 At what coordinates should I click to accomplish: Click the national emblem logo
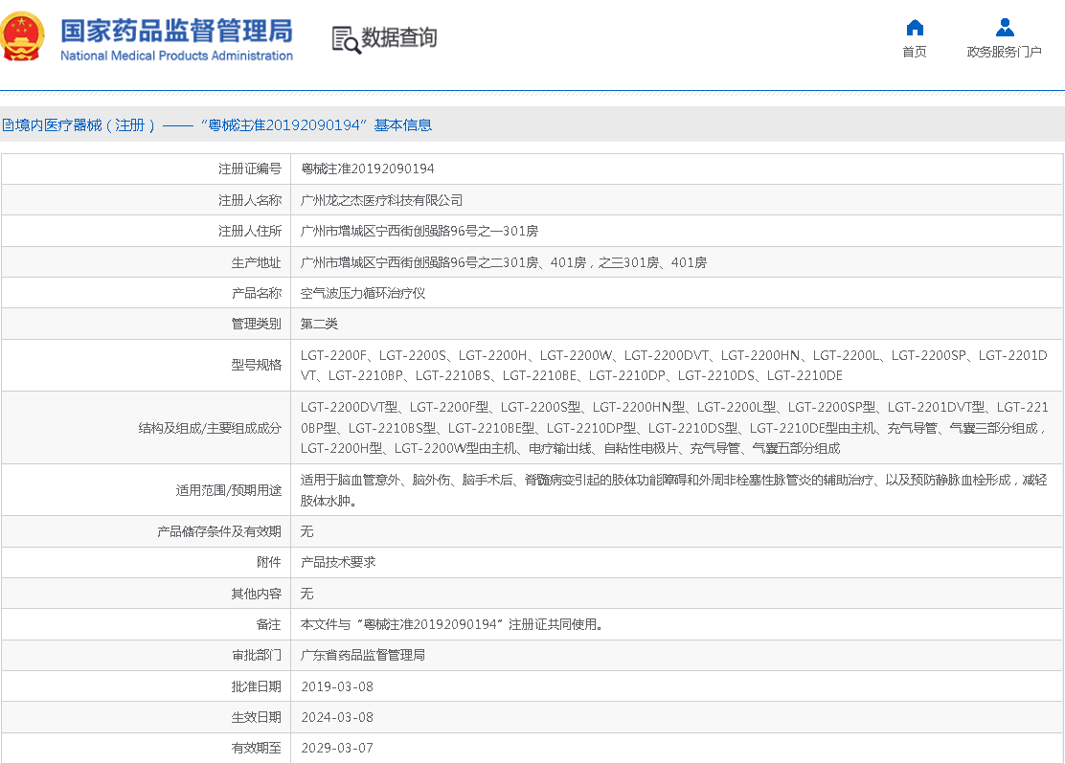coord(22,37)
